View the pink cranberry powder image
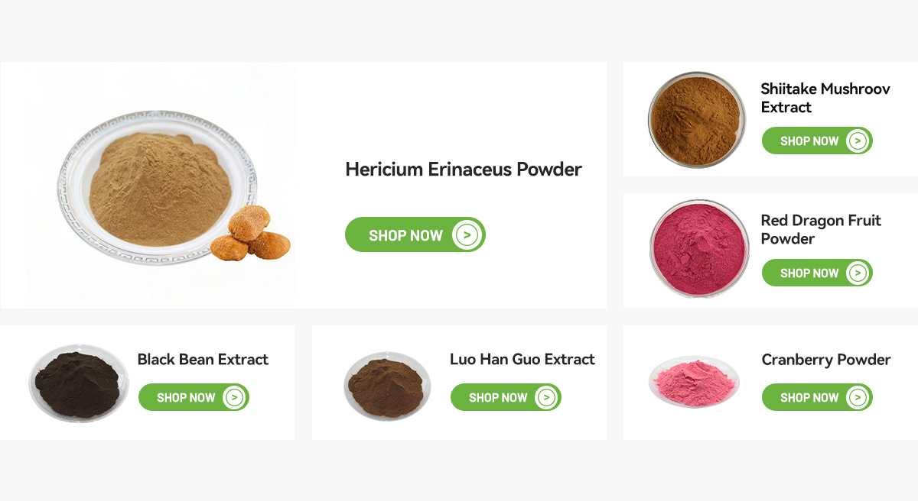Image resolution: width=918 pixels, height=501 pixels. point(694,380)
